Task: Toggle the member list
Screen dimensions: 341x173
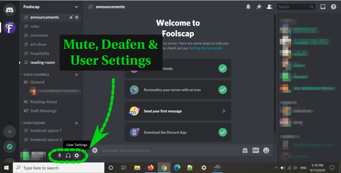Action: [x=269, y=7]
